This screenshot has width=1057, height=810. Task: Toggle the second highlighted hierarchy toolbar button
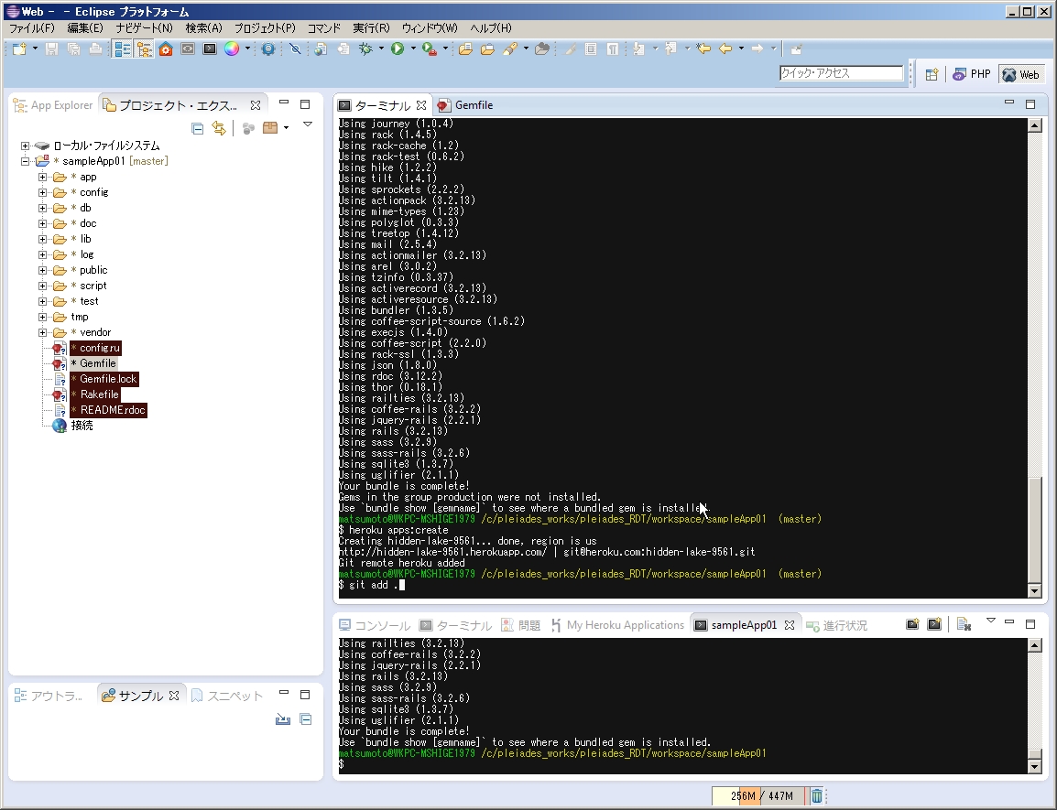tap(144, 49)
